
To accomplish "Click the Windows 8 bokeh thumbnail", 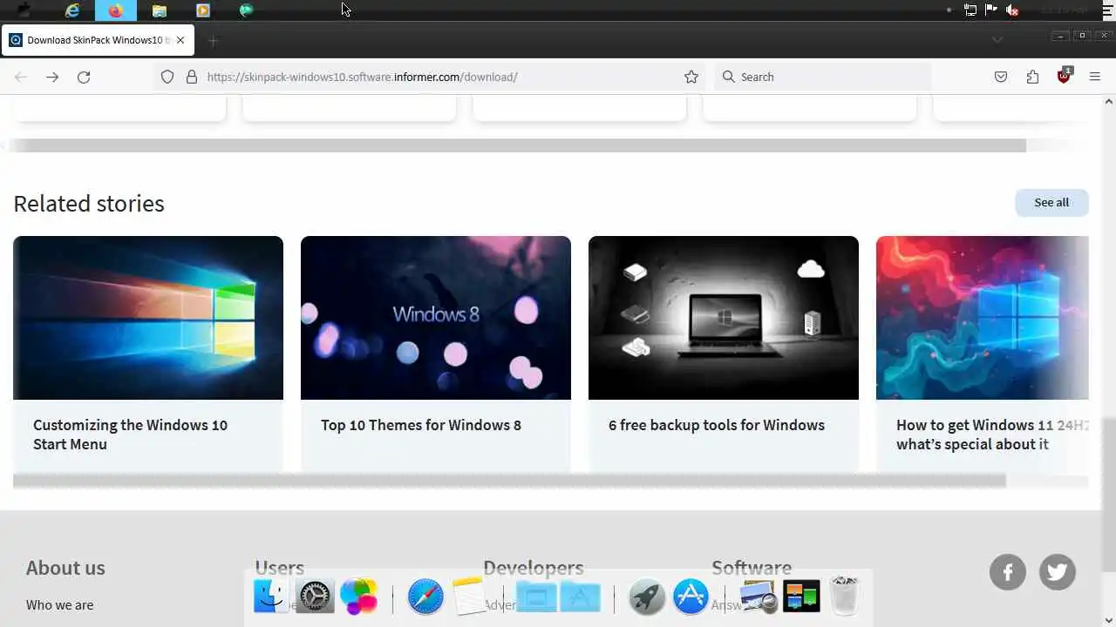I will tap(436, 318).
